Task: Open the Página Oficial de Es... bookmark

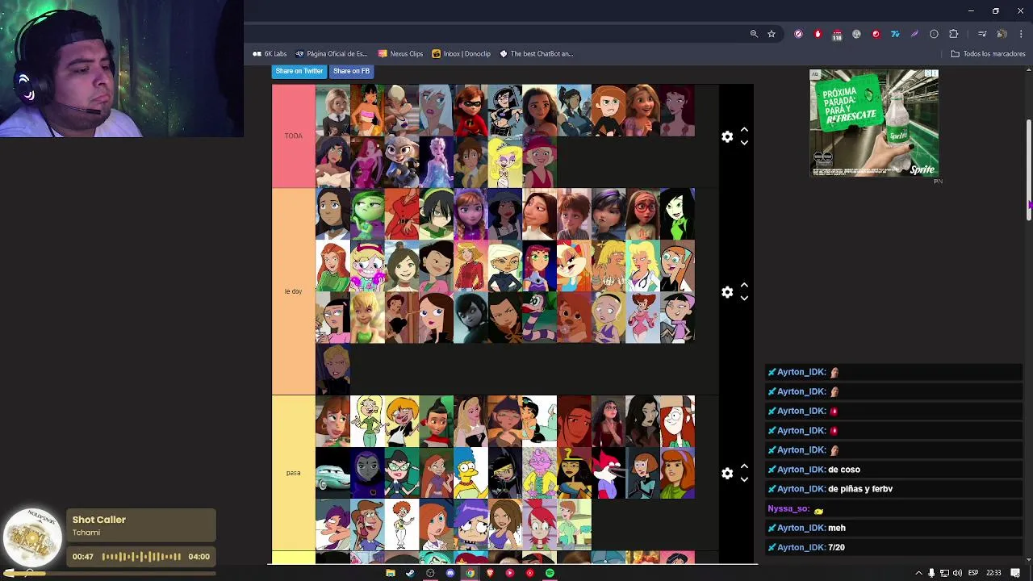Action: [331, 54]
